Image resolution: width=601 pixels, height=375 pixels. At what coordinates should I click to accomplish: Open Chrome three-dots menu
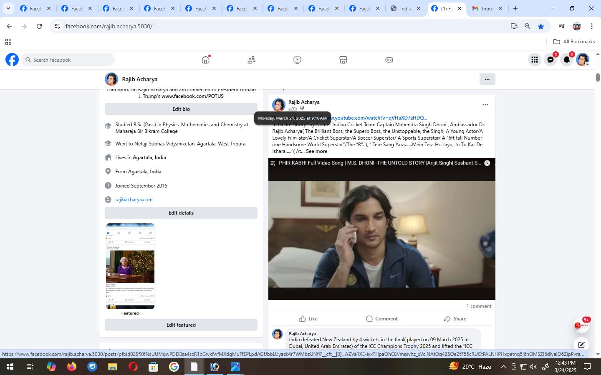591,26
